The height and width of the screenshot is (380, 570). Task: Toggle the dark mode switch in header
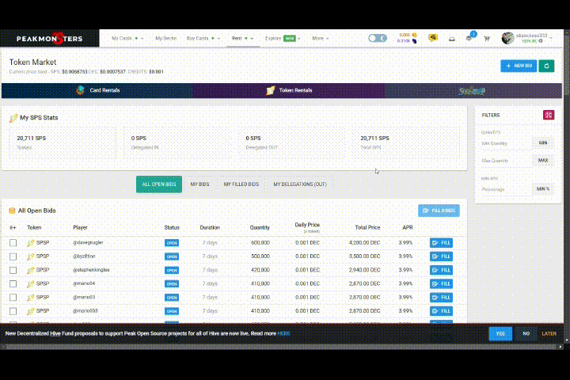(x=378, y=38)
